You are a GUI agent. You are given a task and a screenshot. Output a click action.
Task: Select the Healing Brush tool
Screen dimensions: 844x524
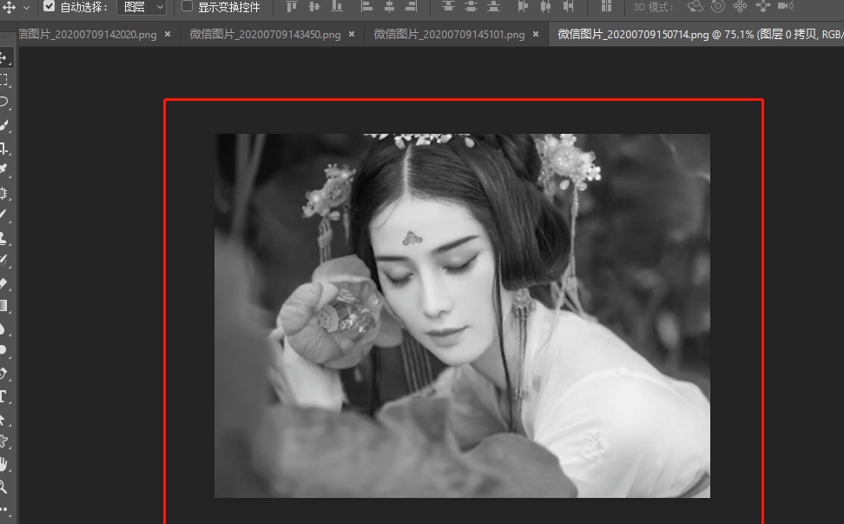(3, 193)
